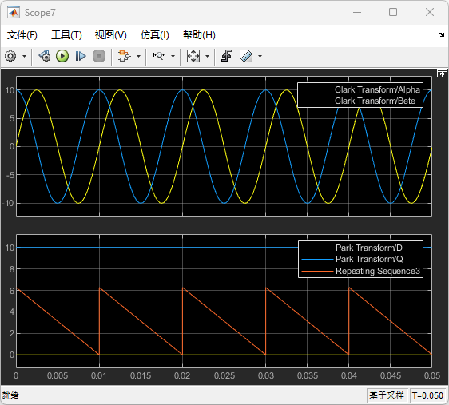Viewport: 449px width, 405px height.
Task: Minimize the Scope7 window
Action: click(357, 12)
